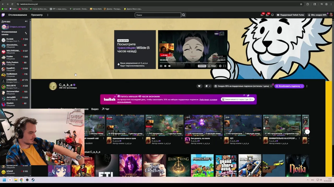
Task: Click the Chrome reload button
Action: pos(12,4)
